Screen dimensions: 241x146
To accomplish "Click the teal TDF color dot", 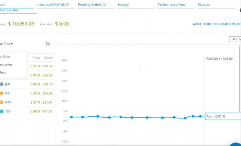I will tap(1, 111).
